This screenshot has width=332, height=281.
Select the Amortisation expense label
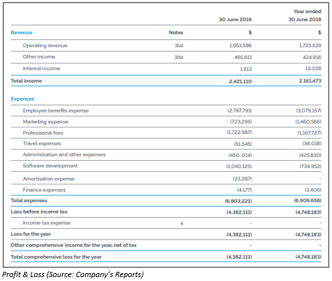pos(48,179)
